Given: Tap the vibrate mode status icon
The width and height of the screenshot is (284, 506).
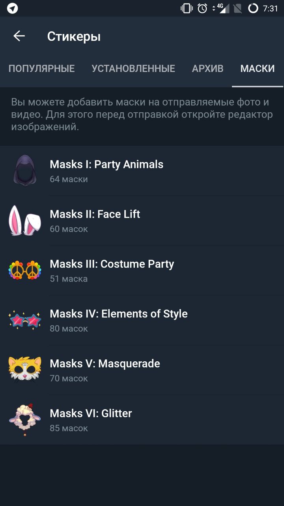Looking at the screenshot, I should [x=186, y=8].
